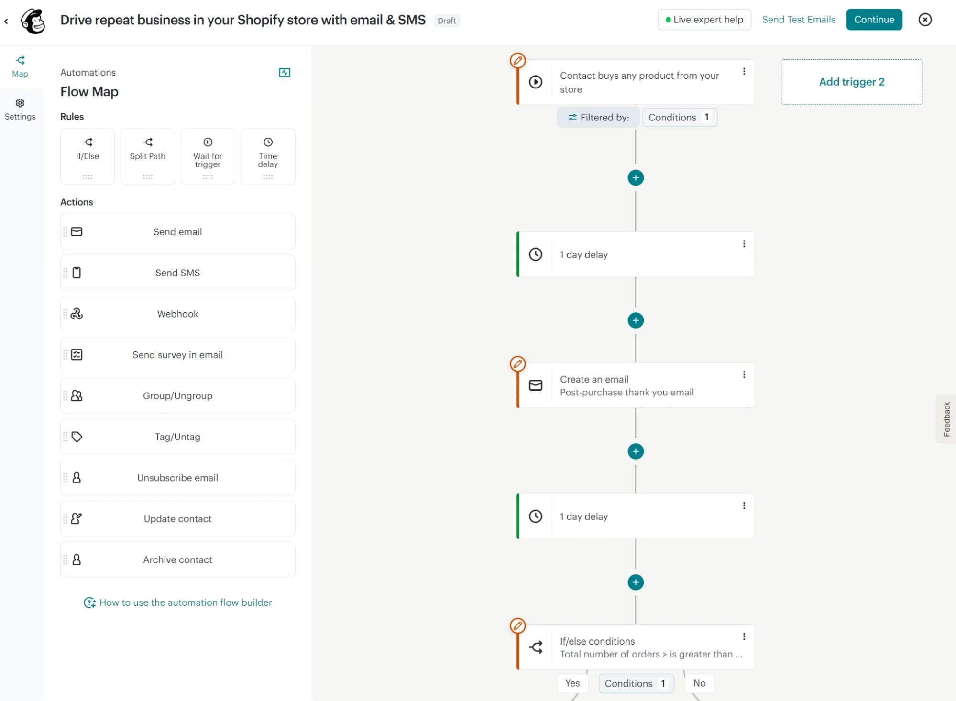The image size is (956, 701).
Task: Open the Settings sidebar tab
Action: click(x=20, y=110)
